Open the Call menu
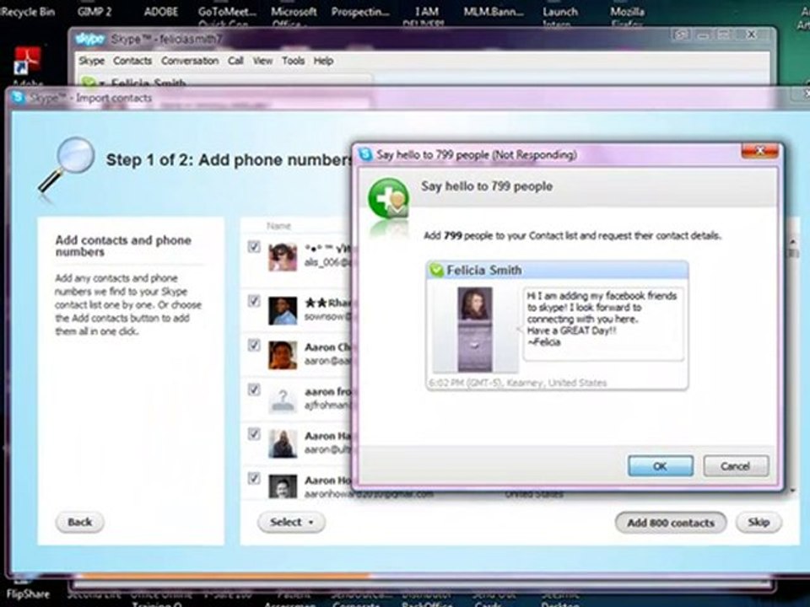The image size is (810, 607). 235,61
